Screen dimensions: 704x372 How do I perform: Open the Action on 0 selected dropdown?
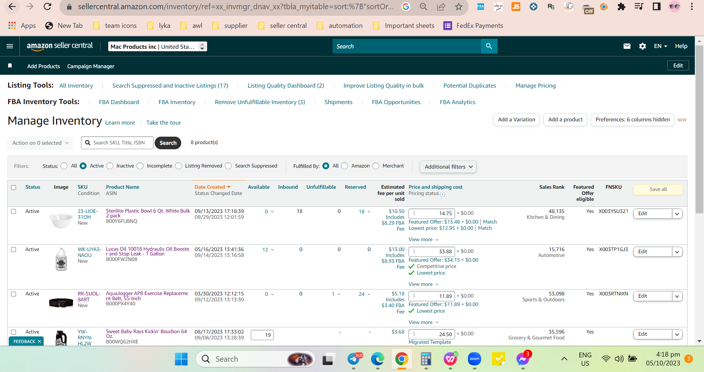[40, 143]
